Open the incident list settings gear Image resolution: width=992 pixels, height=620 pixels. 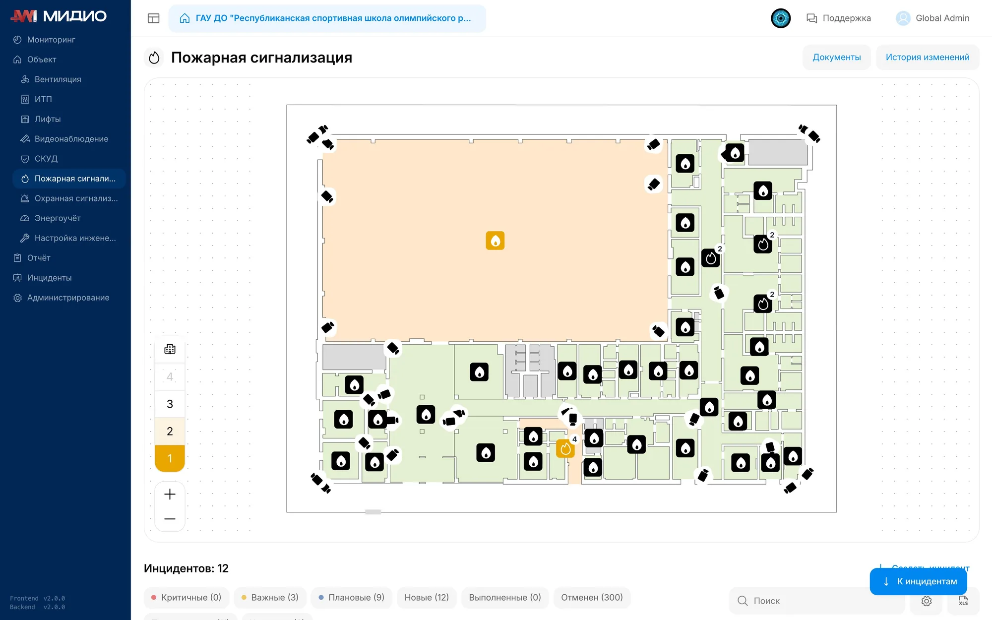tap(927, 601)
